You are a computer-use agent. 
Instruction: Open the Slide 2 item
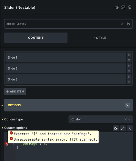pyautogui.click(x=66, y=69)
